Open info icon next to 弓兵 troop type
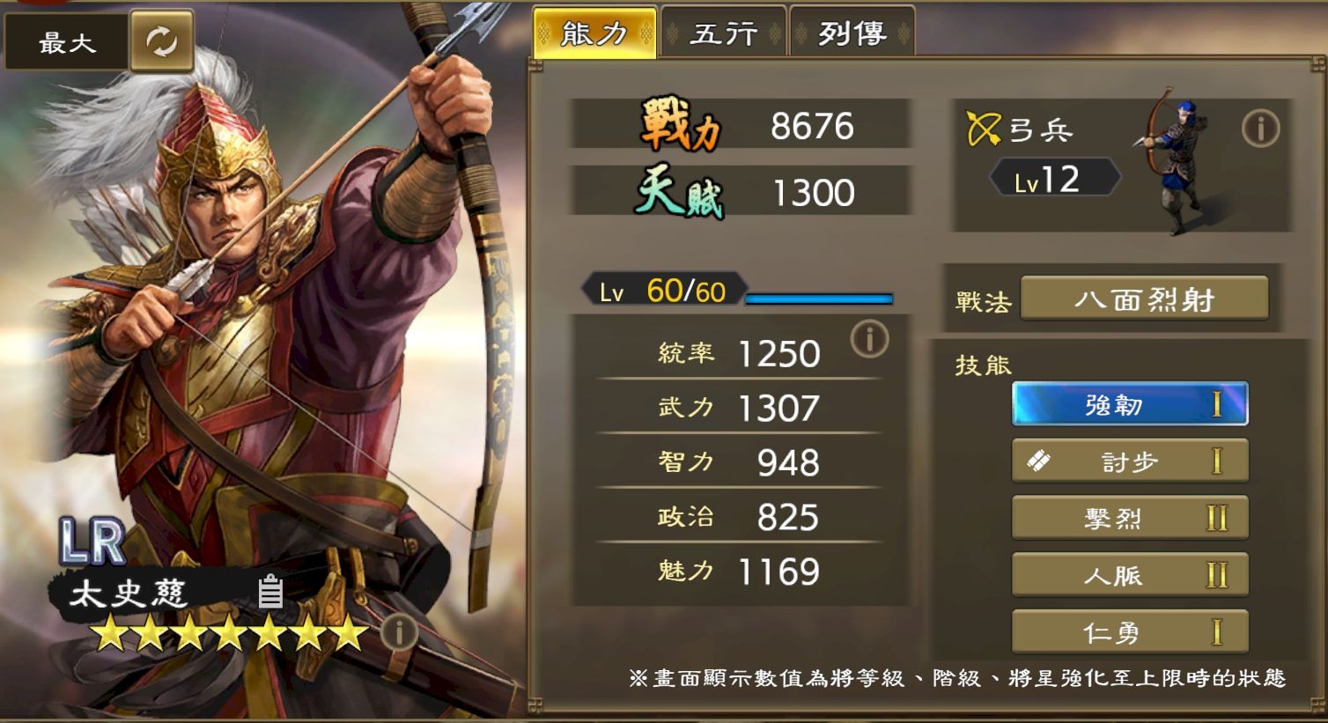 1259,129
